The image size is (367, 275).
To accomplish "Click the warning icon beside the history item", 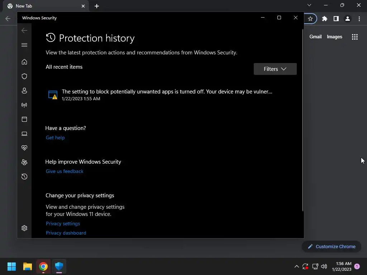I will click(x=53, y=95).
